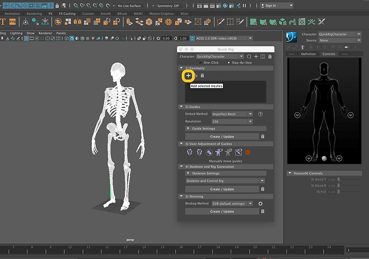Open the Binding Method GVB dropdown
This screenshot has height=259, width=369.
click(232, 203)
